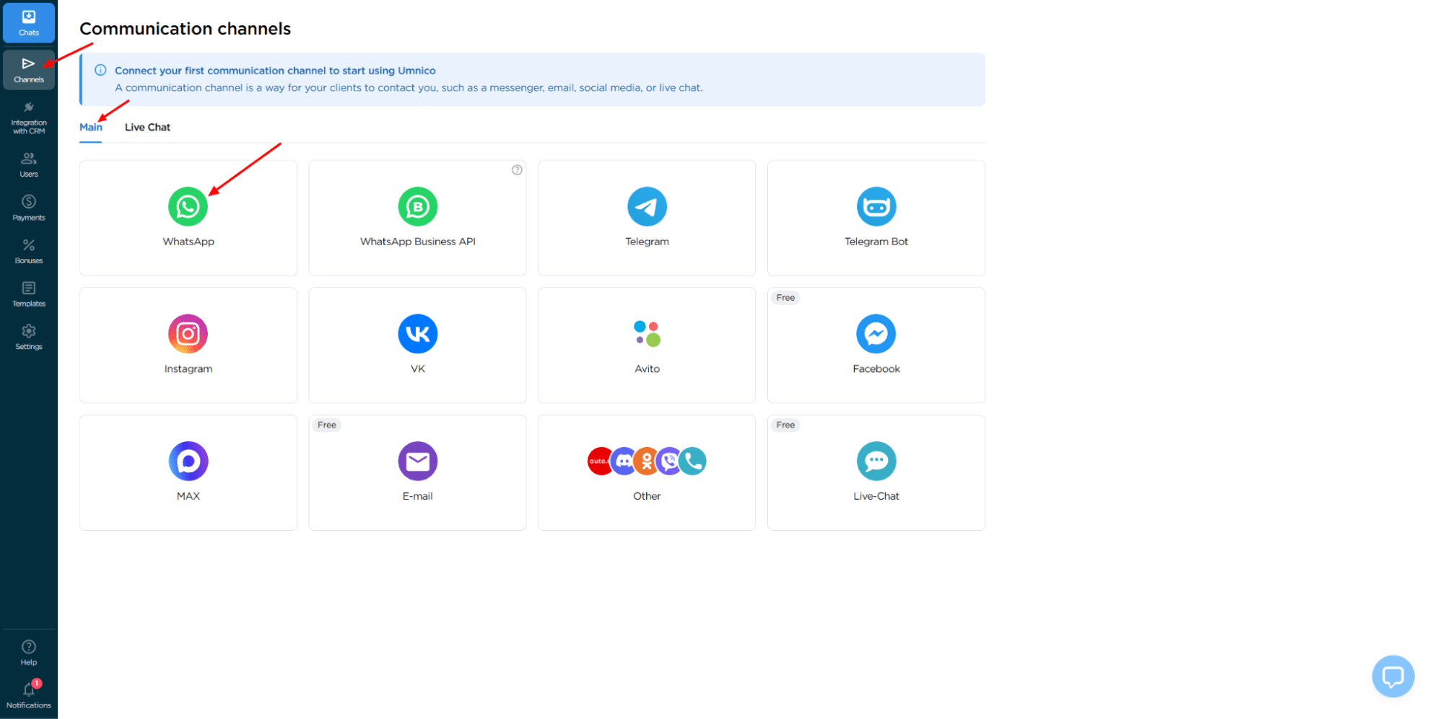The image size is (1443, 719).
Task: Click the phone icon in Other card
Action: click(x=693, y=462)
